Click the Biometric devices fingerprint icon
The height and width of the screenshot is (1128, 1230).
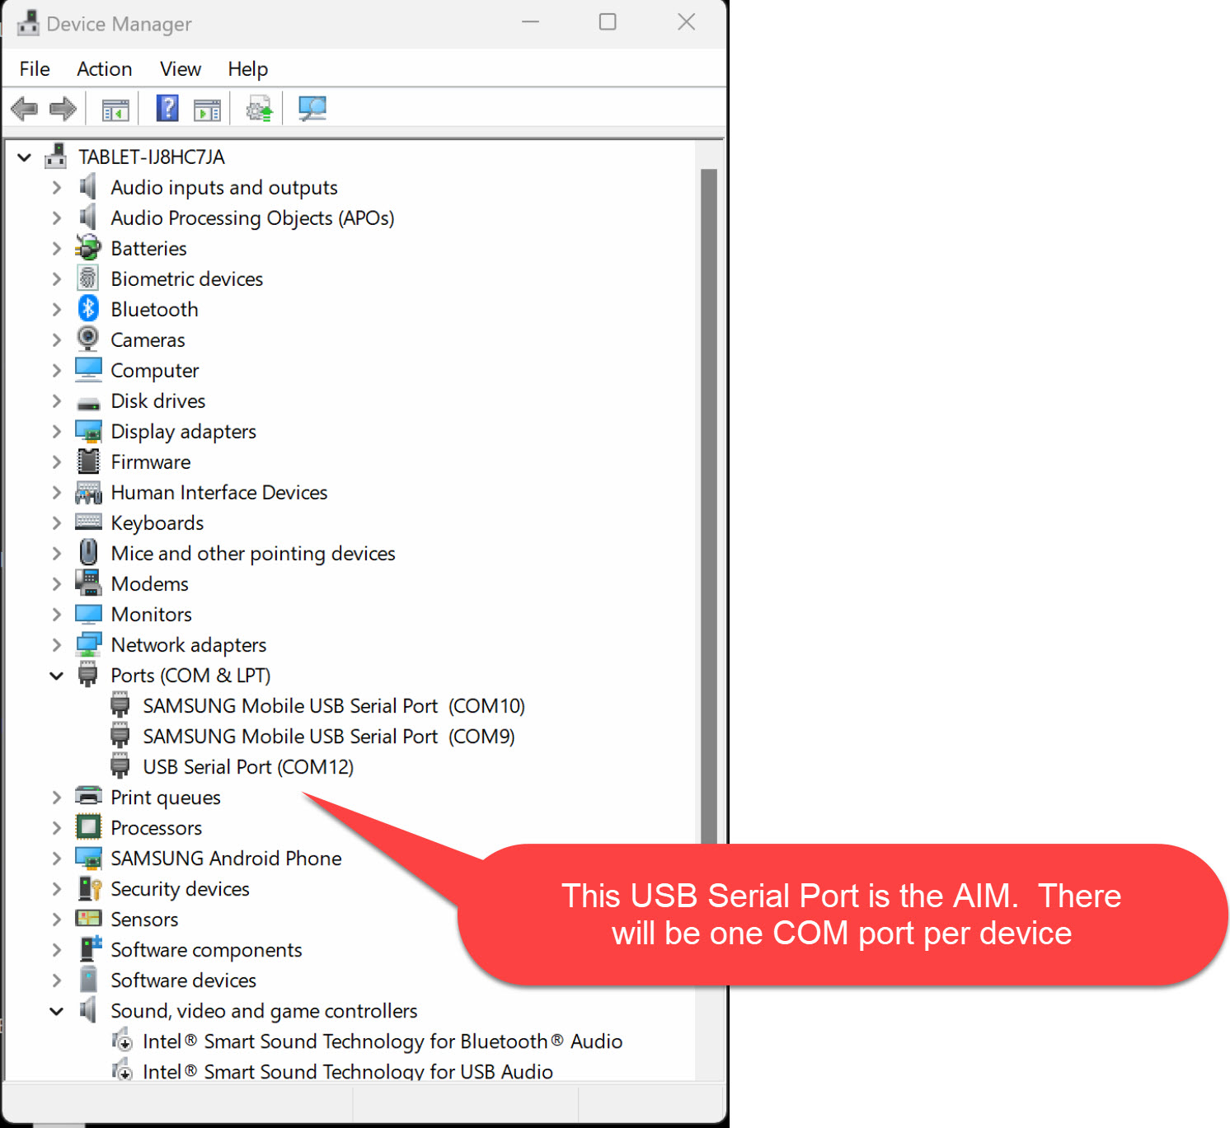tap(88, 278)
